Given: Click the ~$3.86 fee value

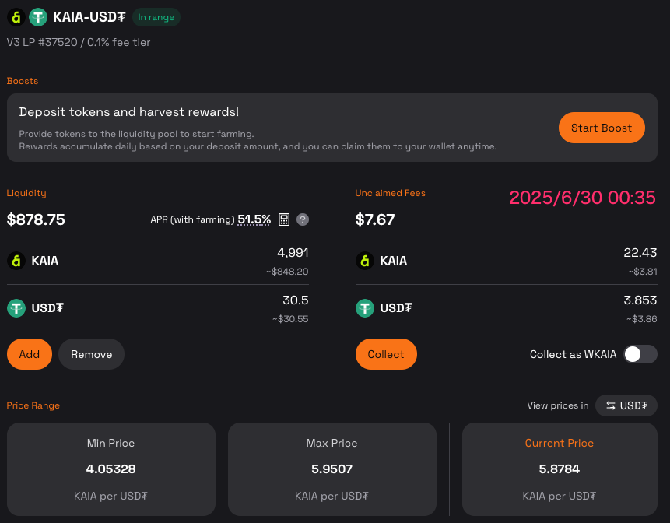Looking at the screenshot, I should point(641,319).
